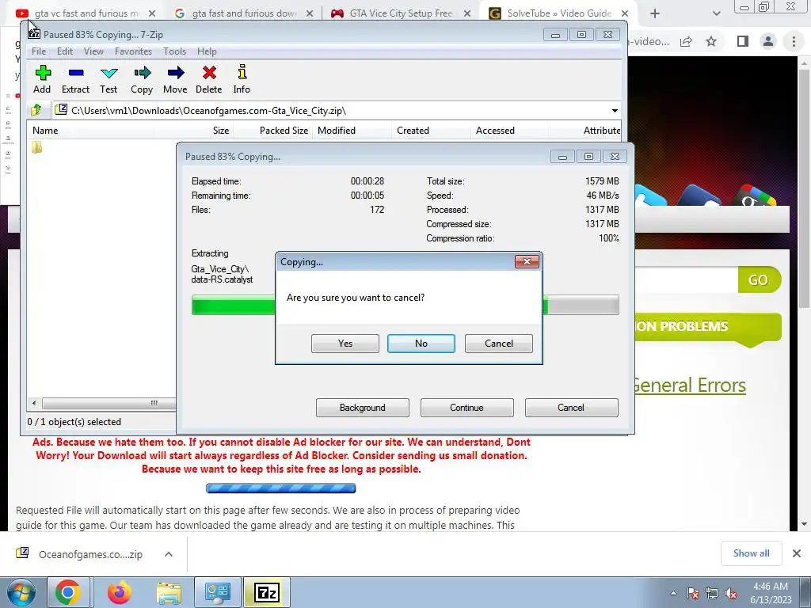Sort by the Packed Size column header
The image size is (811, 608).
(x=273, y=131)
